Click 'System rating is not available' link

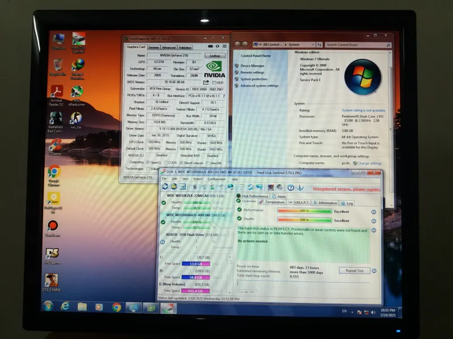pos(363,110)
